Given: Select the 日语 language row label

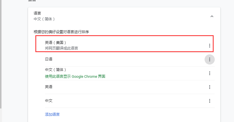Looking at the screenshot, I should pyautogui.click(x=49, y=59).
